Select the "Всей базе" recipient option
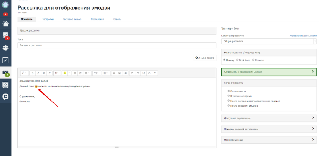326x156 pixels. (x=237, y=60)
